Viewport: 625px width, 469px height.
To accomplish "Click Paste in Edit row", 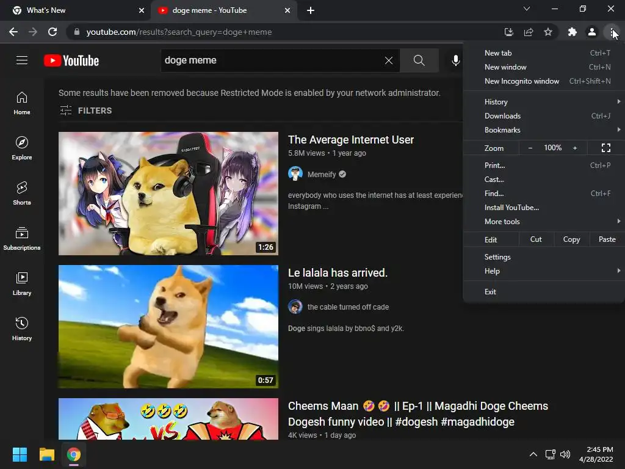I will click(x=607, y=239).
